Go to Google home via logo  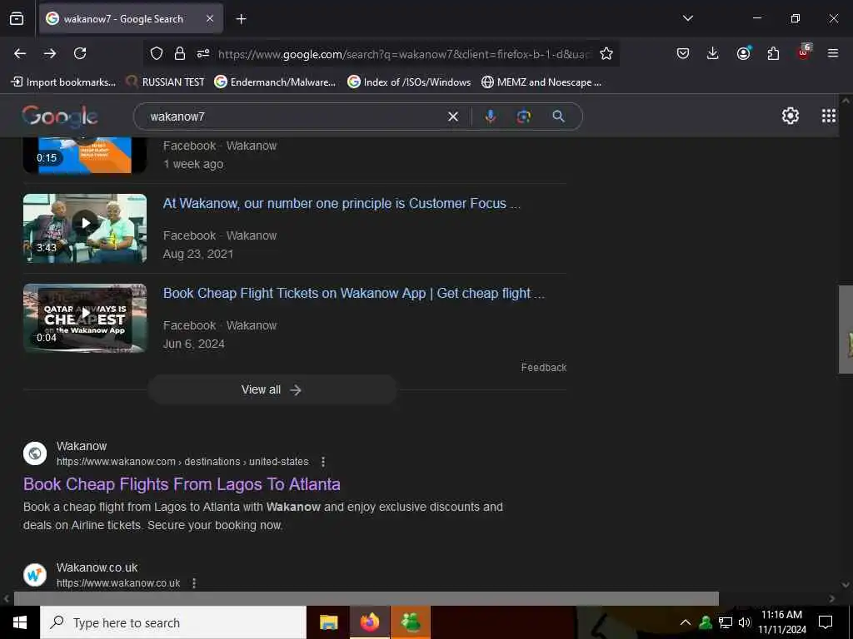(60, 116)
